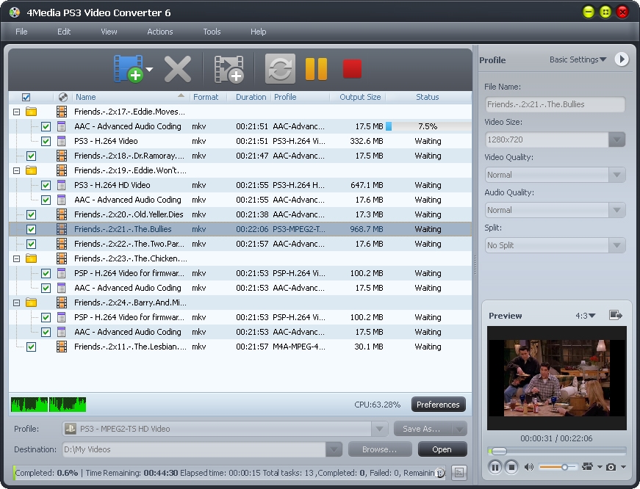Mute the preview with the speaker icon
This screenshot has width=640, height=489.
tap(529, 467)
